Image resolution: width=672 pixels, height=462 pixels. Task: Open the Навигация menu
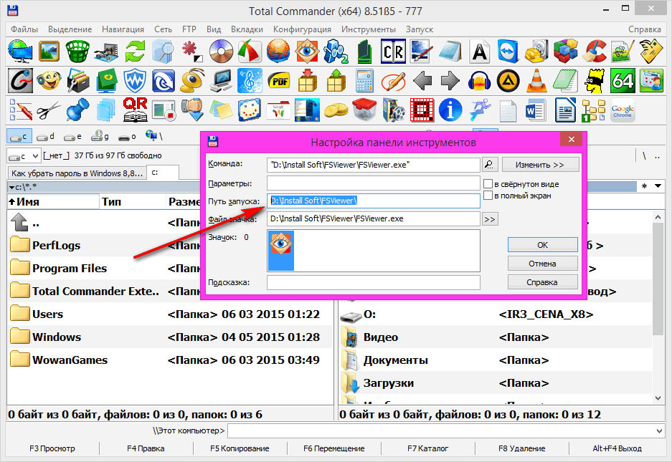coord(123,29)
